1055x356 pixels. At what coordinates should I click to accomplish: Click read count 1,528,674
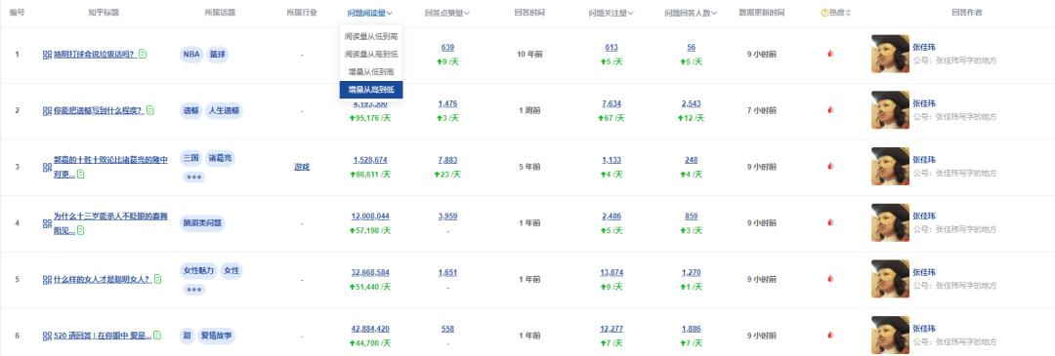point(370,160)
